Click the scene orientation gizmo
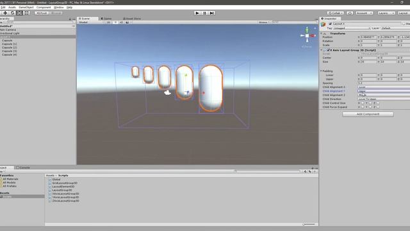The image size is (410, 231). 307,36
